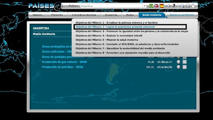Click the 681,51 petroleum value
This screenshot has height=120, width=213.
(150, 67)
